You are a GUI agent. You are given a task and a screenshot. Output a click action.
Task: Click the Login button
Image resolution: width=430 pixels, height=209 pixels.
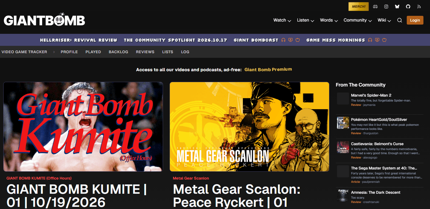tap(415, 20)
